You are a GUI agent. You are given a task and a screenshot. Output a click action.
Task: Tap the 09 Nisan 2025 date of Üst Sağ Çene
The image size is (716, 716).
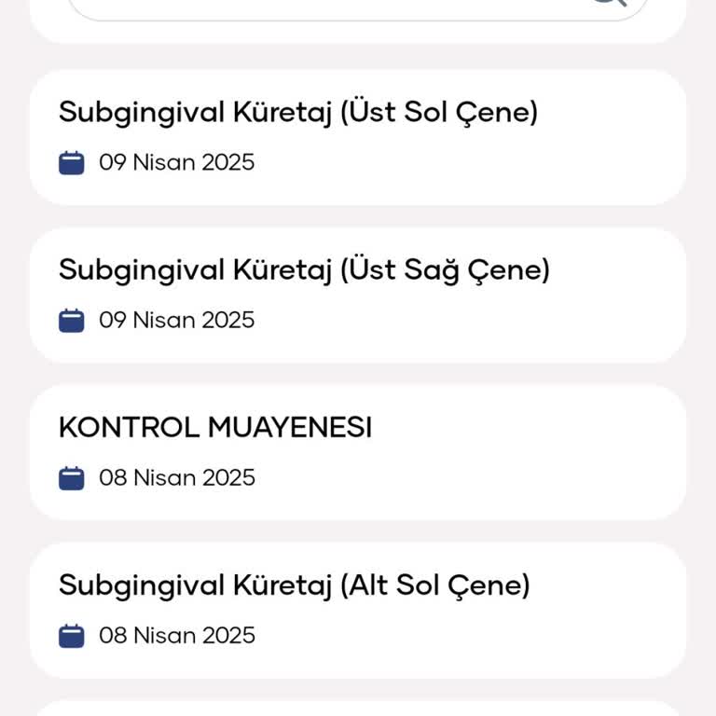[176, 321]
